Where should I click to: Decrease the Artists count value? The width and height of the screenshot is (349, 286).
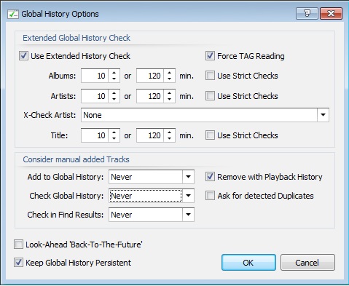114,99
